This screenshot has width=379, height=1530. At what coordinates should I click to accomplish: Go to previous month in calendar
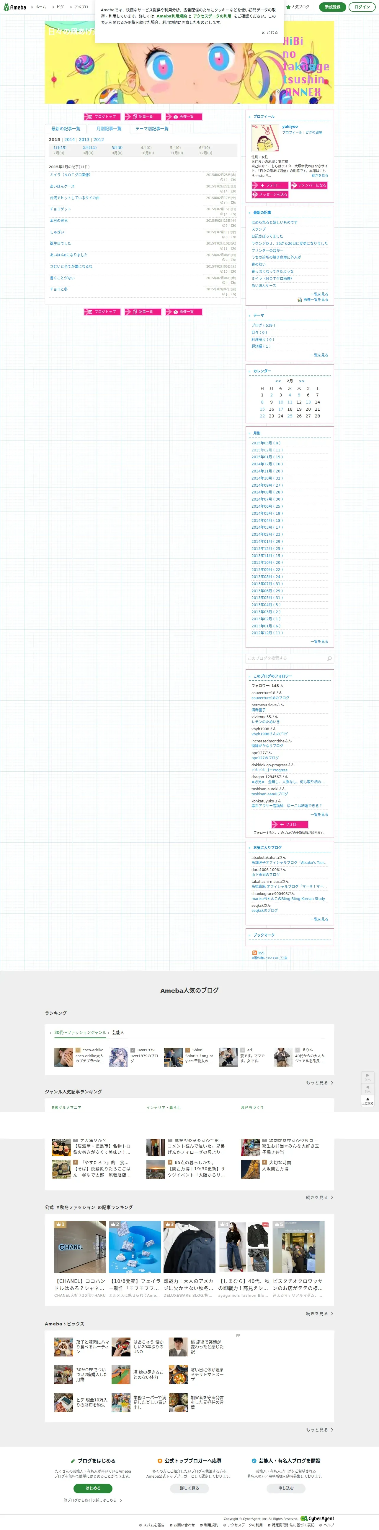pos(278,381)
